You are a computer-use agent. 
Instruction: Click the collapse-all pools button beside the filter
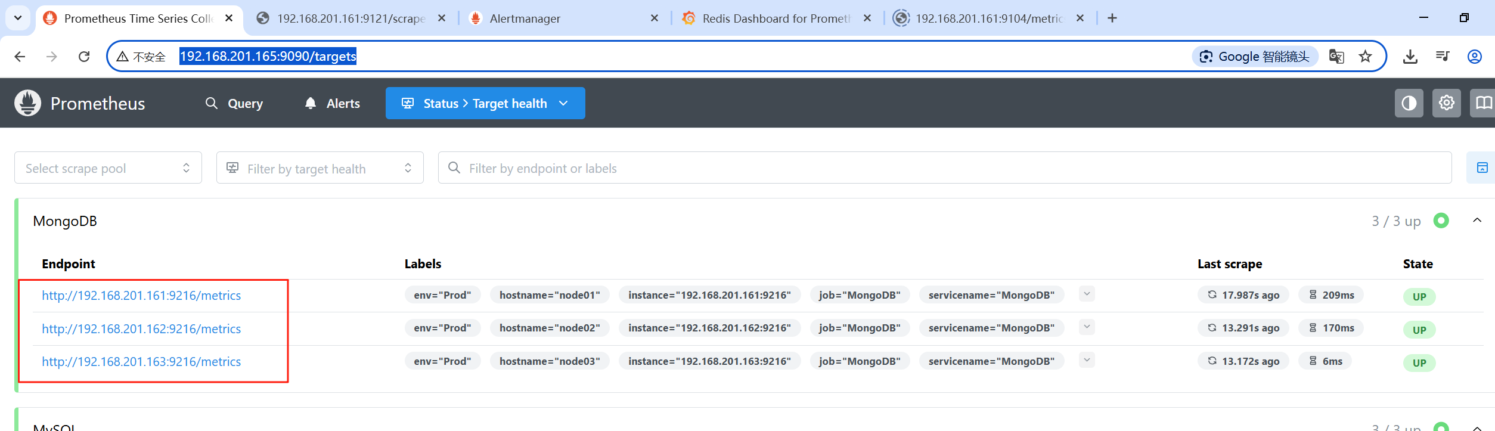pos(1482,168)
